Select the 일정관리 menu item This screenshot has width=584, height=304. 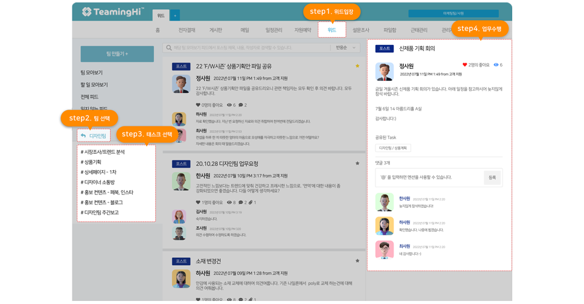pos(274,30)
